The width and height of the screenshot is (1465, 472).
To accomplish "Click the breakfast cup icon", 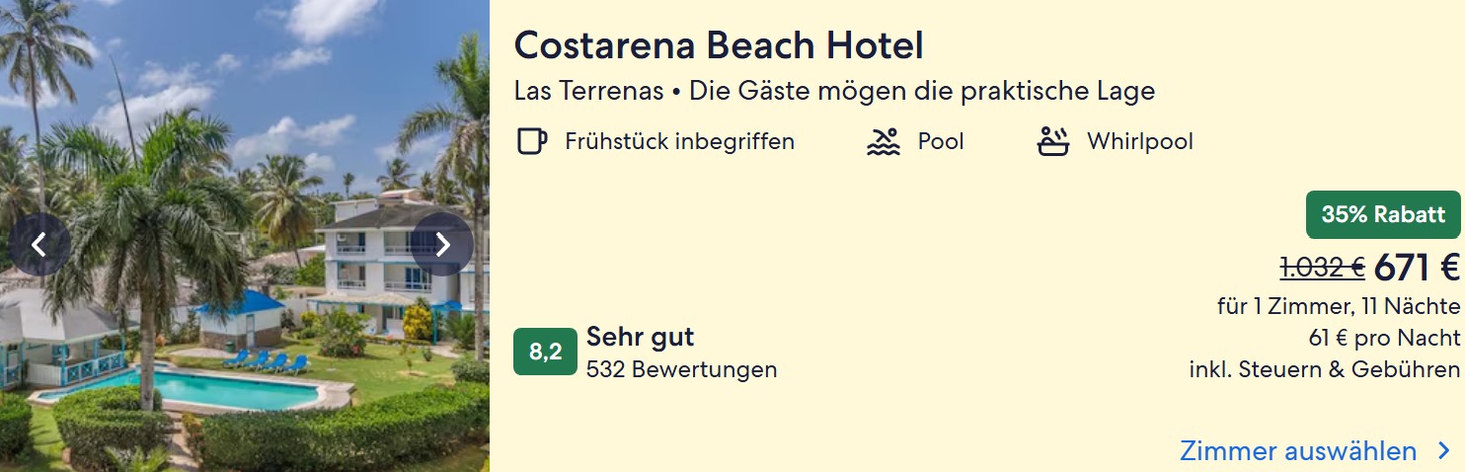I will pyautogui.click(x=531, y=142).
